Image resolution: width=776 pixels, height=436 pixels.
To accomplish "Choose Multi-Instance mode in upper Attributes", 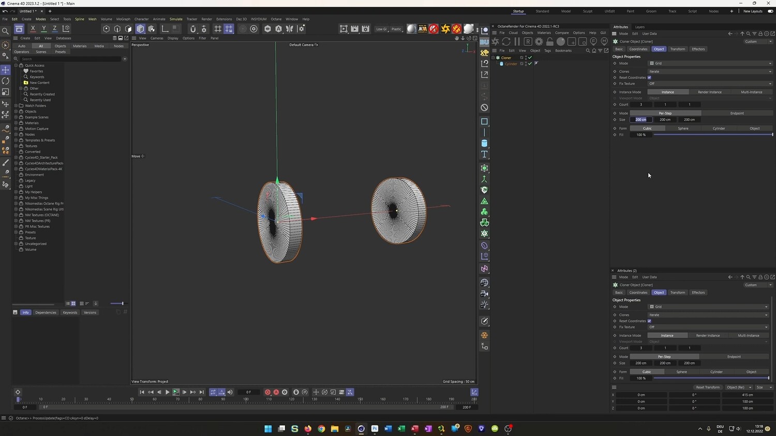I will (x=752, y=92).
